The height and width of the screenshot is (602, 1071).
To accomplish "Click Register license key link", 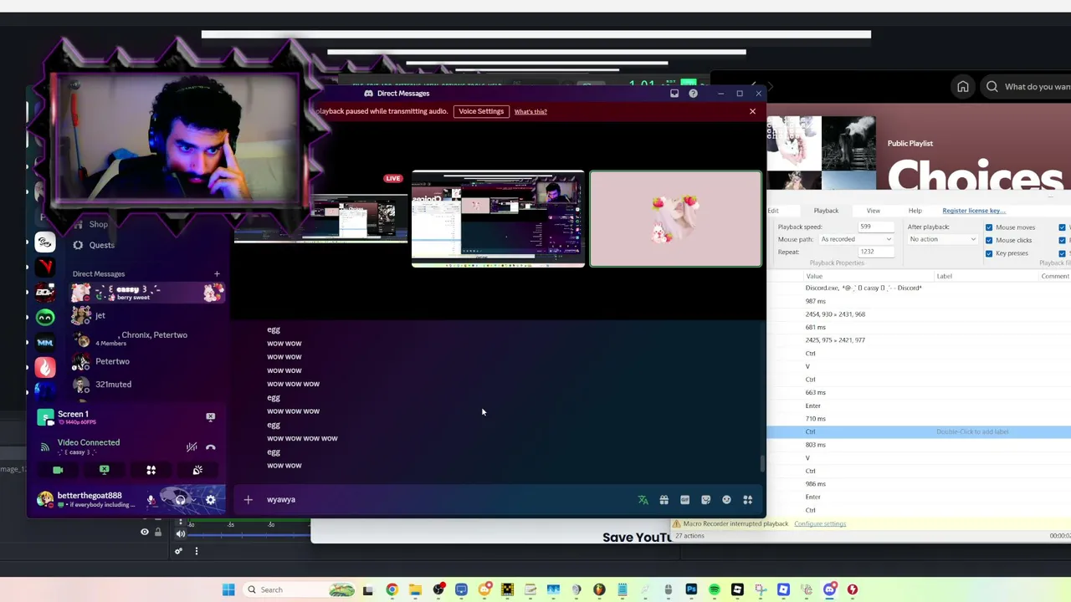I will (x=974, y=211).
